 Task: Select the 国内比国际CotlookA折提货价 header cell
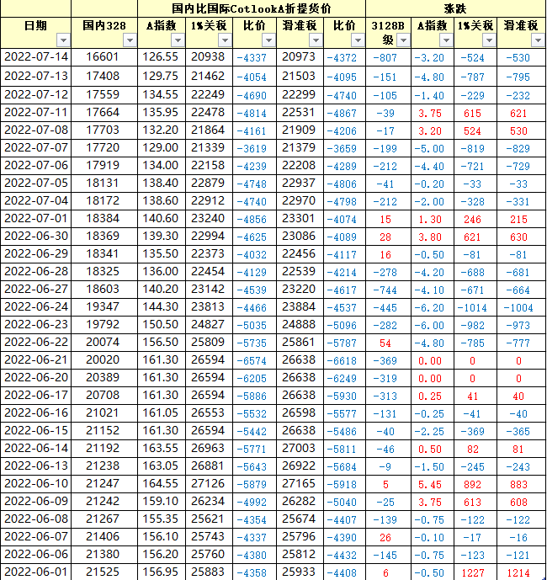tap(252, 8)
